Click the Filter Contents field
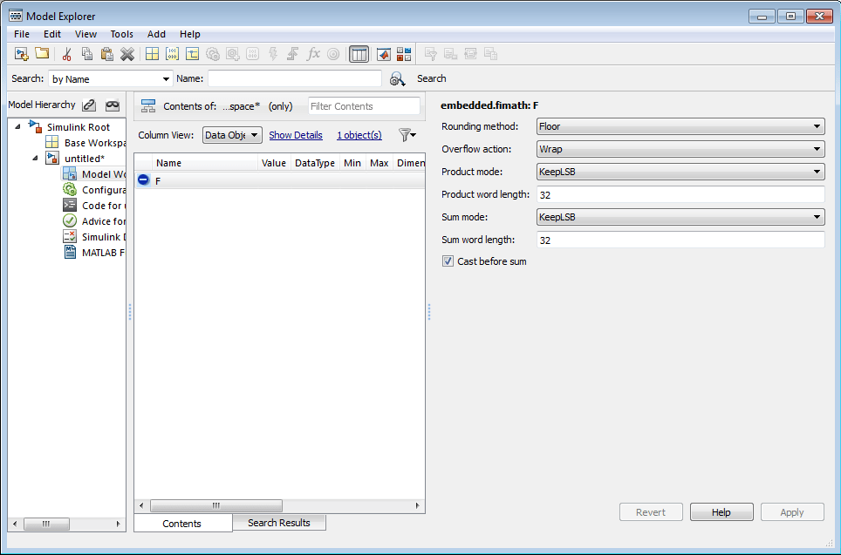The height and width of the screenshot is (555, 841). pos(364,106)
